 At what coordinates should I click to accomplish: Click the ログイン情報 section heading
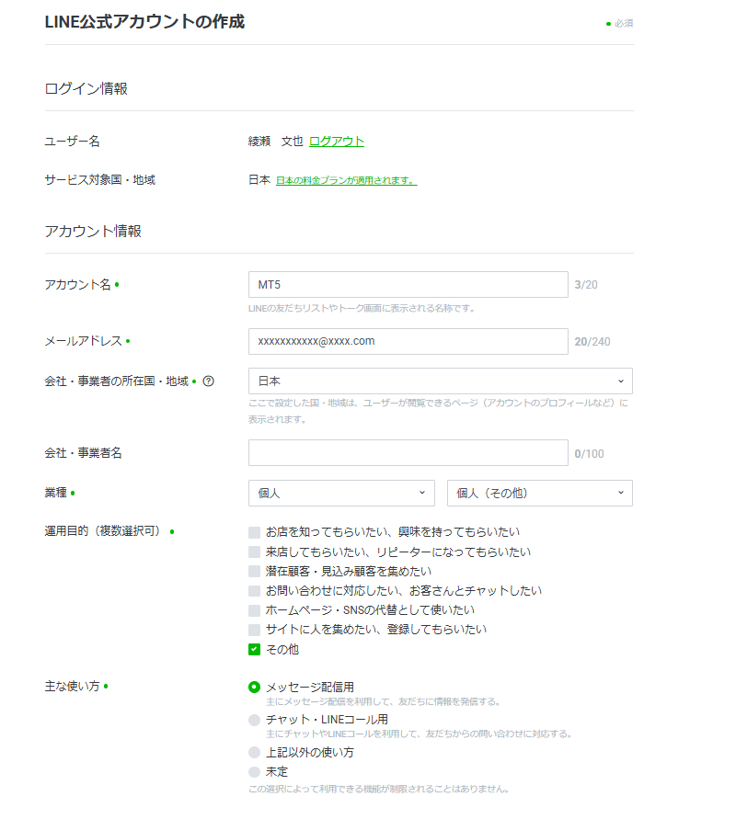(86, 89)
